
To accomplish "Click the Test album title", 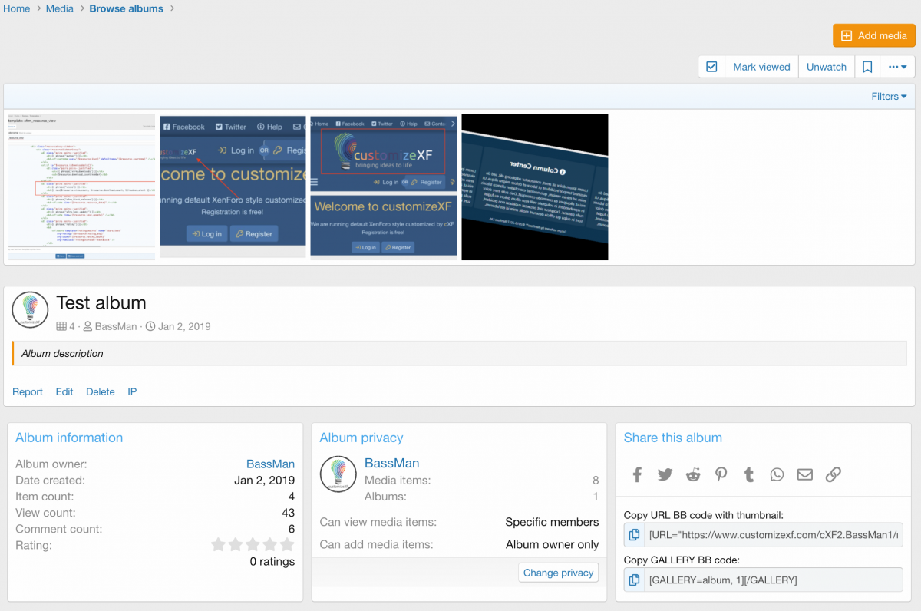I will (101, 302).
